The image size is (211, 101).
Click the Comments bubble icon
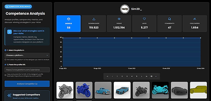[x=169, y=19]
